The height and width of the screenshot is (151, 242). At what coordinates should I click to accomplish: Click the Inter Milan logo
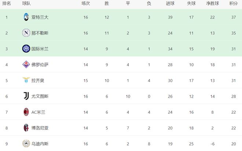[x=26, y=49]
